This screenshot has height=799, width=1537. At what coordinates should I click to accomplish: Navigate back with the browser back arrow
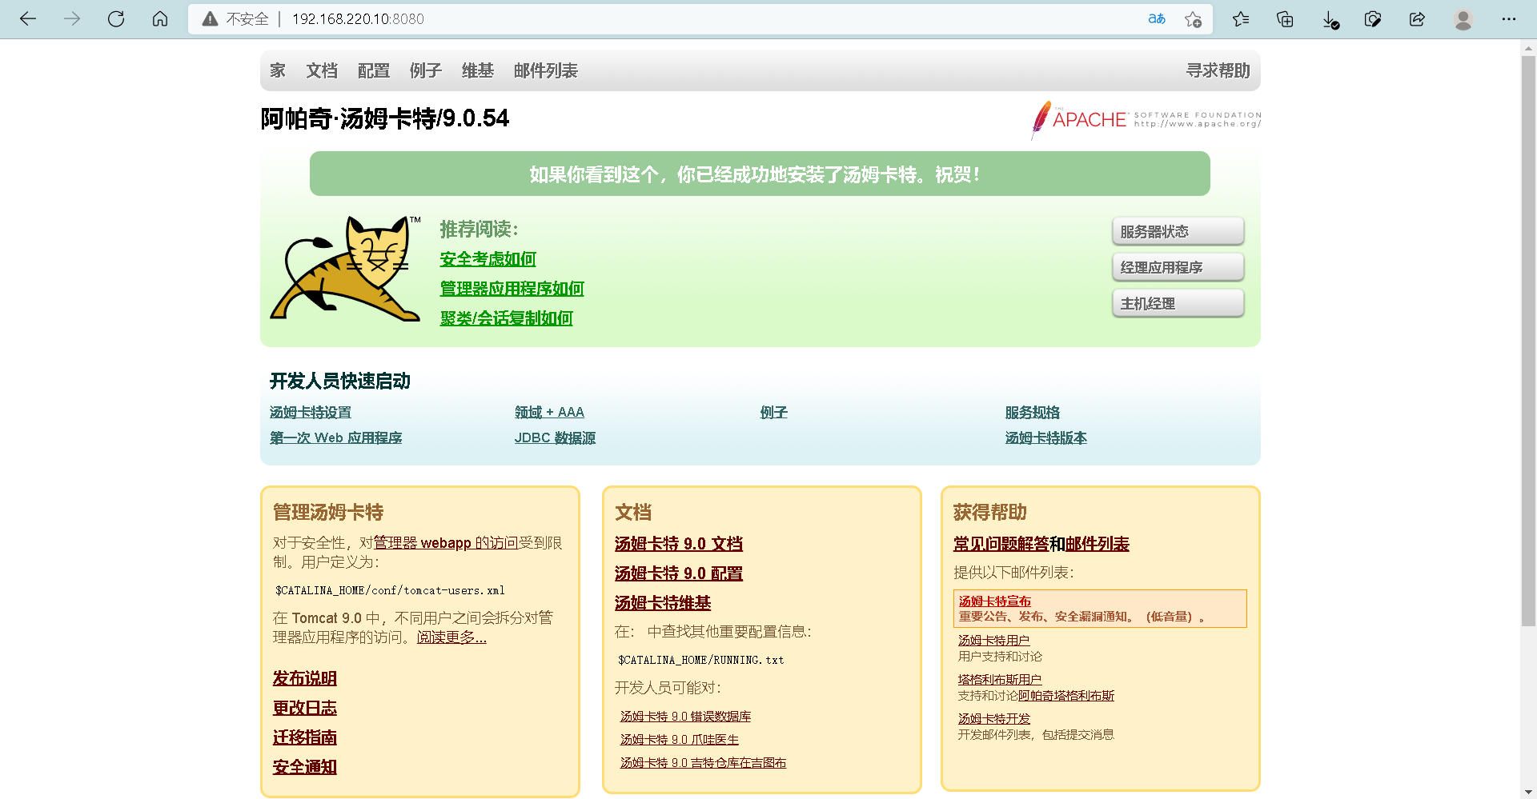tap(27, 18)
